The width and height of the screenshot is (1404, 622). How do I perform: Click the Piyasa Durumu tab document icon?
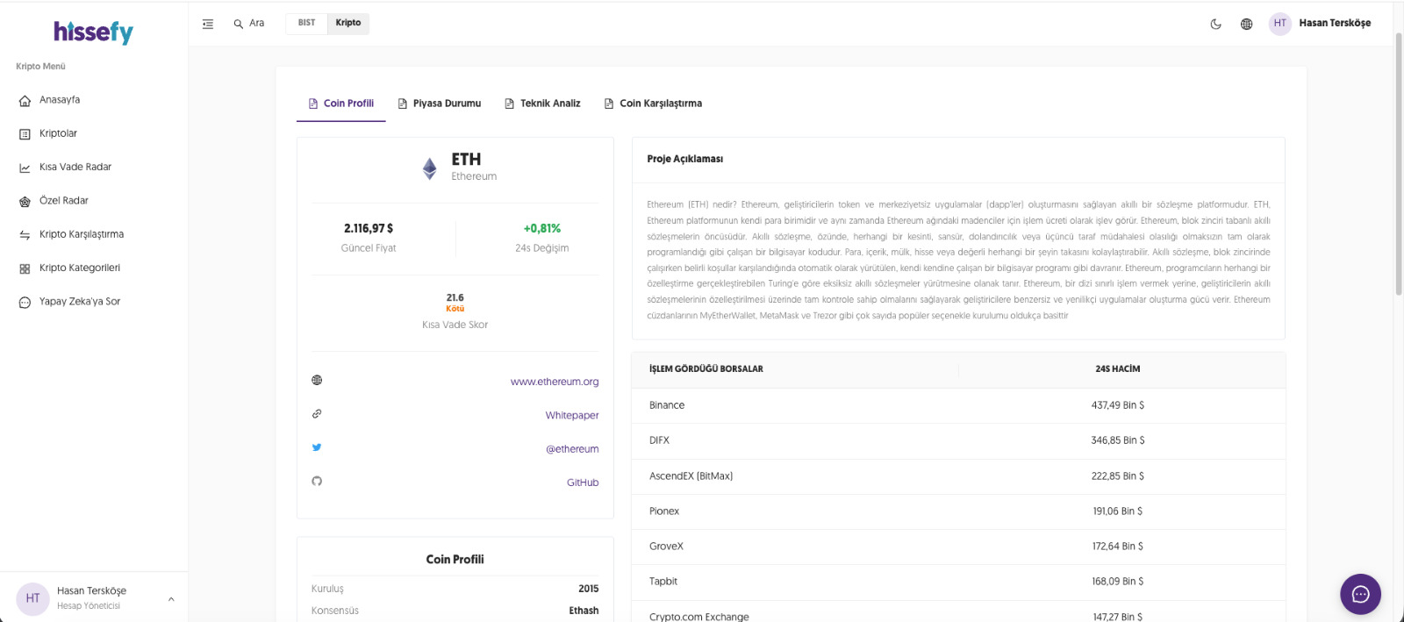[x=403, y=104]
